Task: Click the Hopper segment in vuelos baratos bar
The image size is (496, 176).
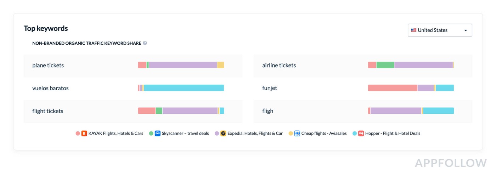Action: click(184, 88)
